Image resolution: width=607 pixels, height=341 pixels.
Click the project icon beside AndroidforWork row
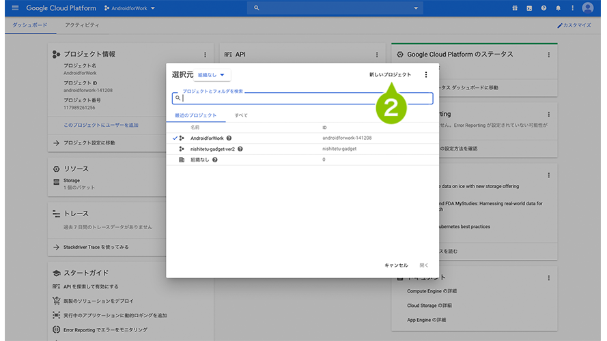[182, 138]
